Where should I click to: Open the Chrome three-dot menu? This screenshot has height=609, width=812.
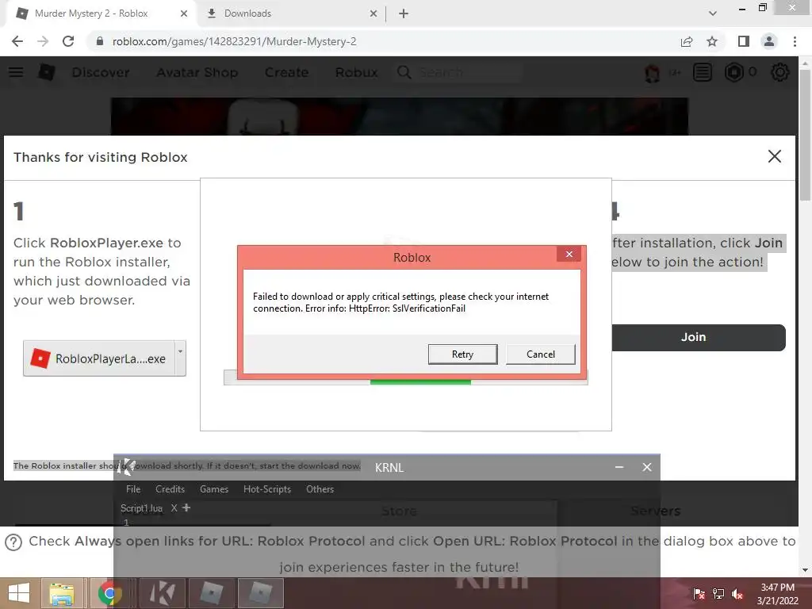click(x=795, y=41)
